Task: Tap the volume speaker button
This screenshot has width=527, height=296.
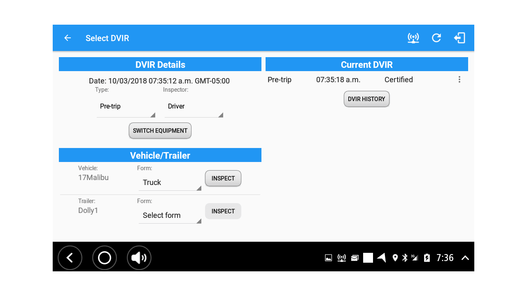Action: click(139, 258)
